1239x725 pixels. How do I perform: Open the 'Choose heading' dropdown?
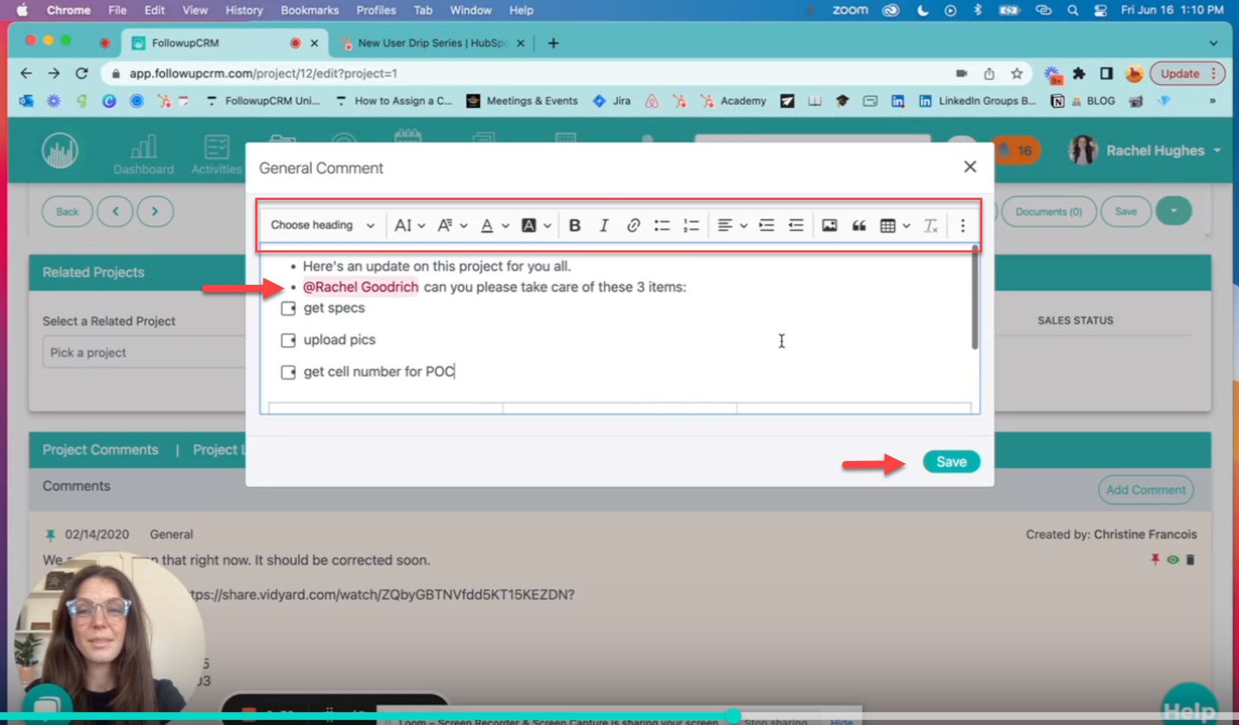tap(321, 225)
